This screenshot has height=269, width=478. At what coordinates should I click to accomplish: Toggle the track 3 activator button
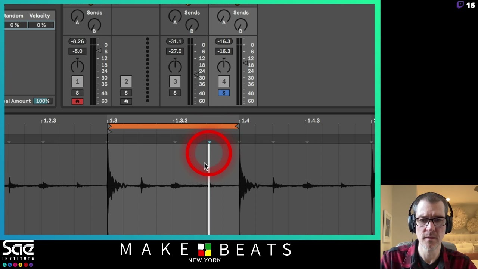click(175, 81)
